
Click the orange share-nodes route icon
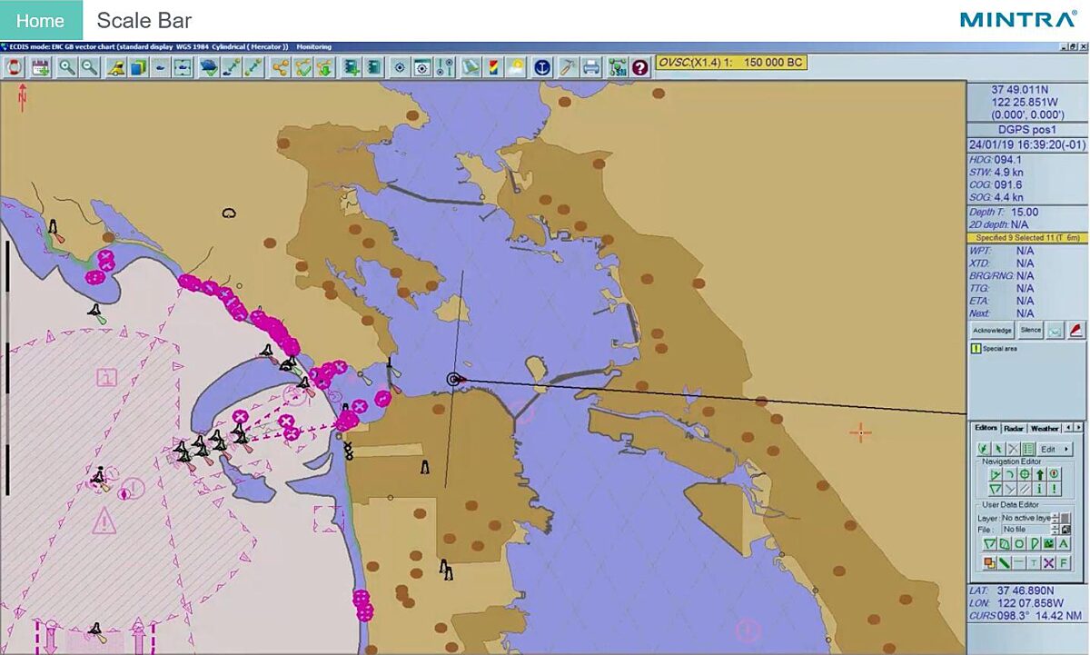[x=281, y=67]
